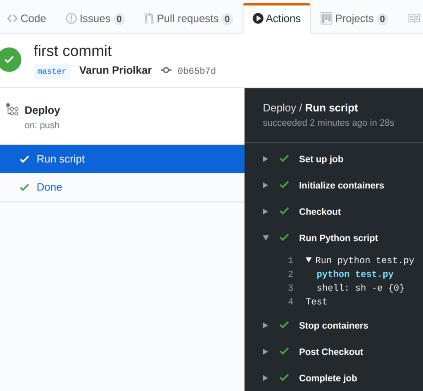The height and width of the screenshot is (391, 423).
Task: Click the green success checkmark circle
Action: [10, 60]
